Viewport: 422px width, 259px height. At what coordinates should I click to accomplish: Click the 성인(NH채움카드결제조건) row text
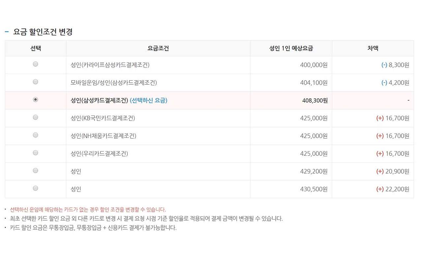pyautogui.click(x=104, y=136)
